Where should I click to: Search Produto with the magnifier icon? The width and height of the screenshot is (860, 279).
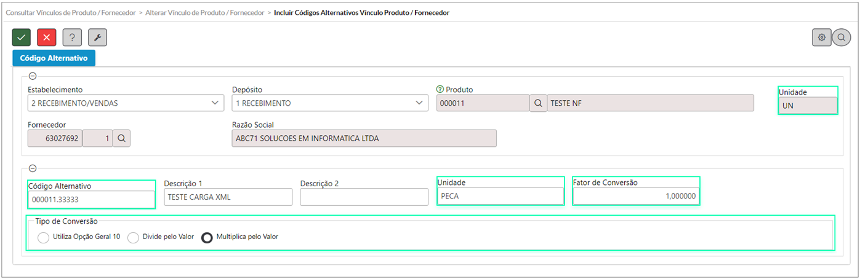tap(537, 103)
